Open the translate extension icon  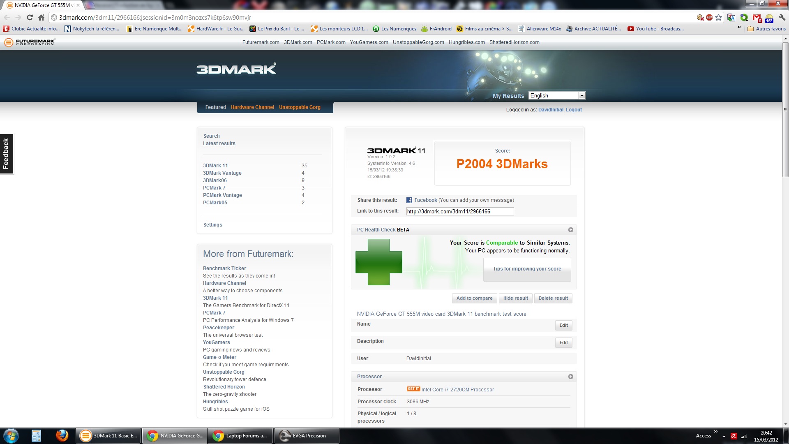[x=731, y=17]
